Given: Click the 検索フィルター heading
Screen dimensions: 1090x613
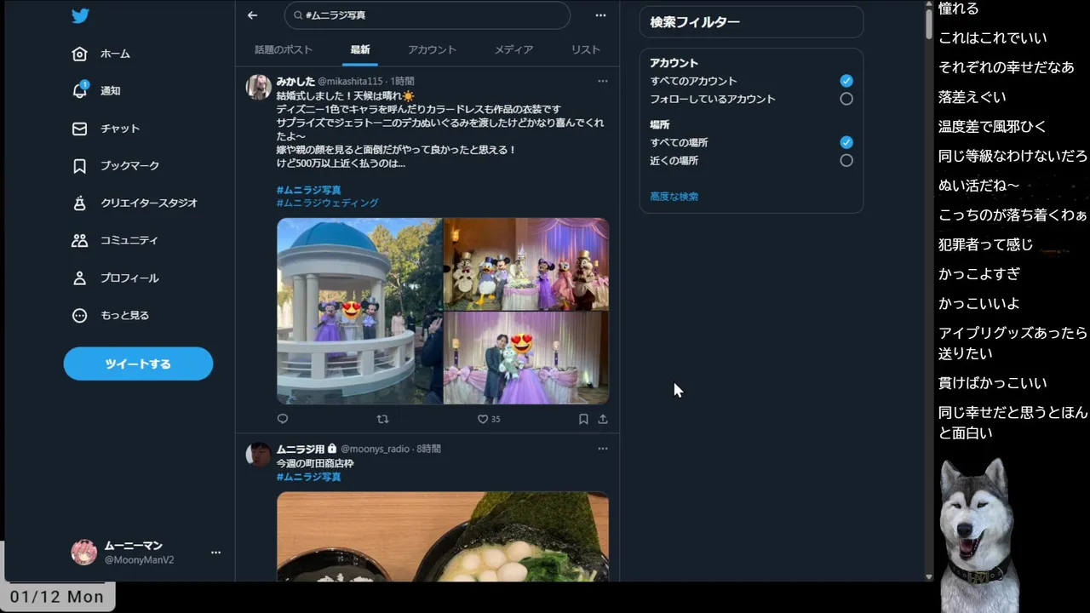Looking at the screenshot, I should click(695, 23).
